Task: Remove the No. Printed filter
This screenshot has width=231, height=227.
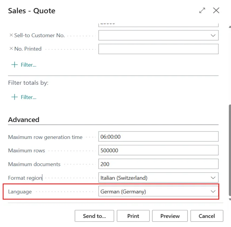Action: coord(11,49)
